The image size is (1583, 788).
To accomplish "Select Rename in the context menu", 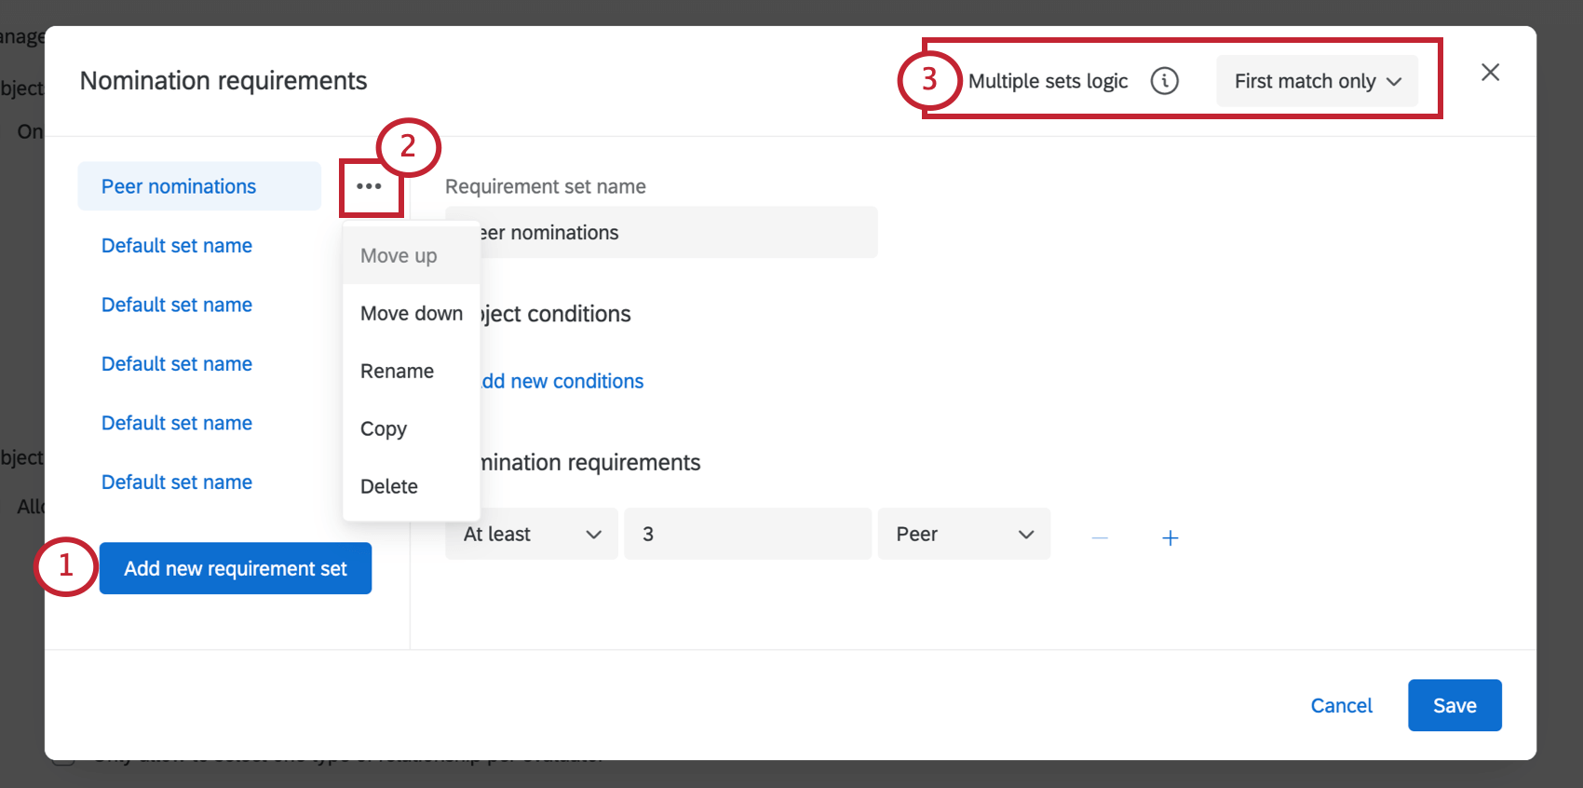I will (397, 372).
